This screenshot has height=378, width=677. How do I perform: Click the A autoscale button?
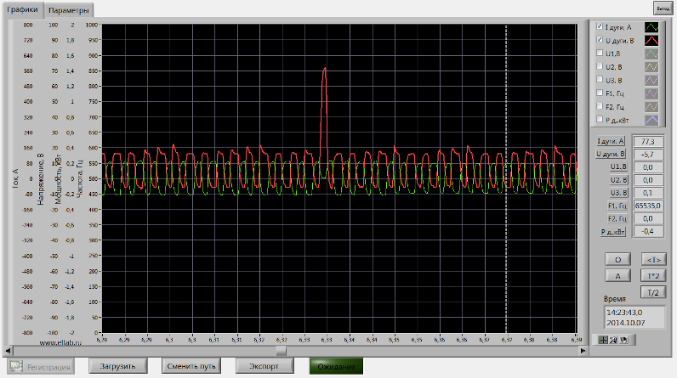(x=617, y=276)
